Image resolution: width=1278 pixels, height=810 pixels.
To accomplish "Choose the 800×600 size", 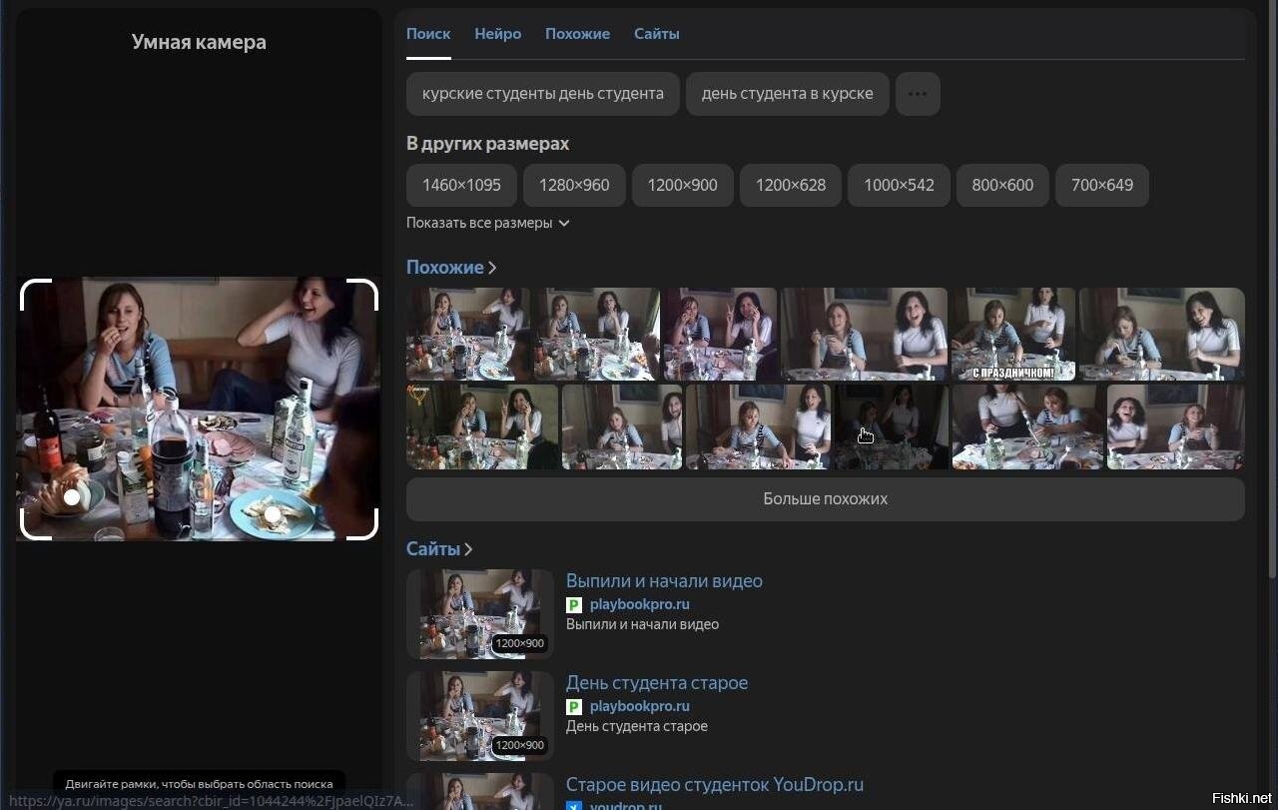I will pyautogui.click(x=1002, y=185).
